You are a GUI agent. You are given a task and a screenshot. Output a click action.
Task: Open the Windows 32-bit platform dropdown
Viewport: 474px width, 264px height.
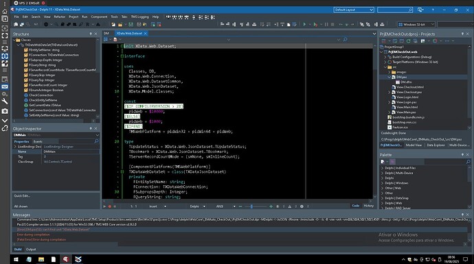click(416, 25)
